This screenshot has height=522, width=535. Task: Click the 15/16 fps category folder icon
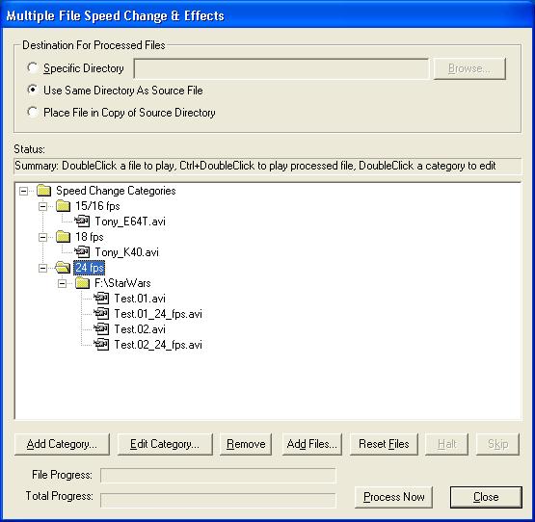63,205
